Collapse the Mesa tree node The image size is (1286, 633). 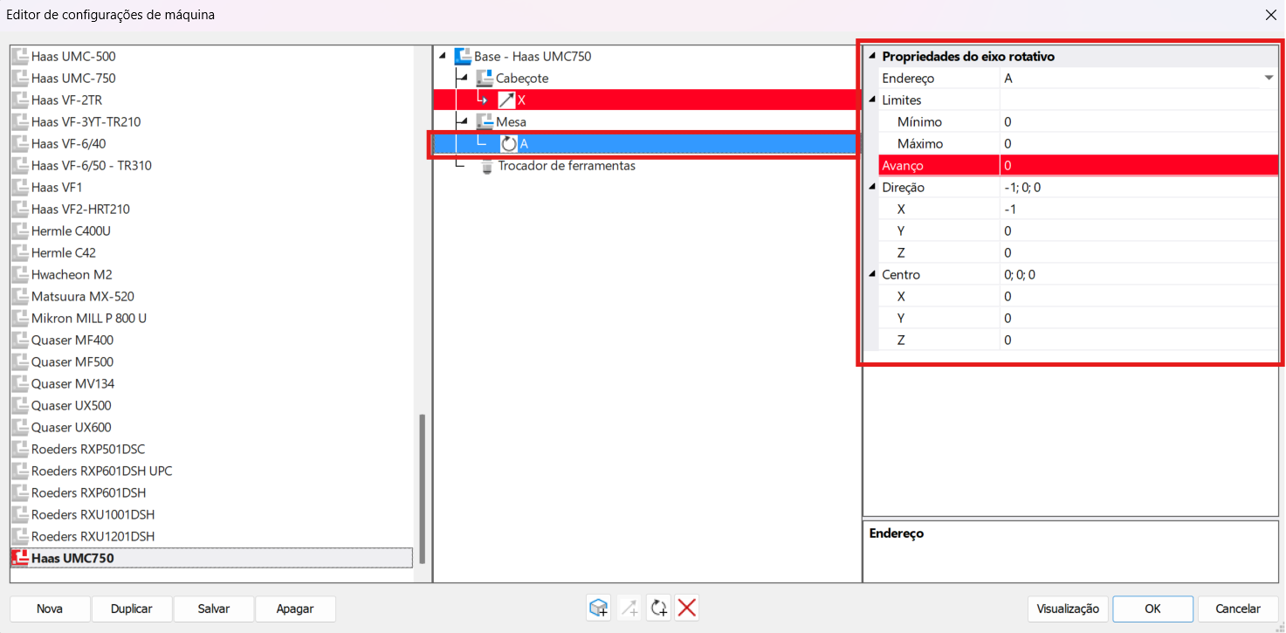(463, 122)
